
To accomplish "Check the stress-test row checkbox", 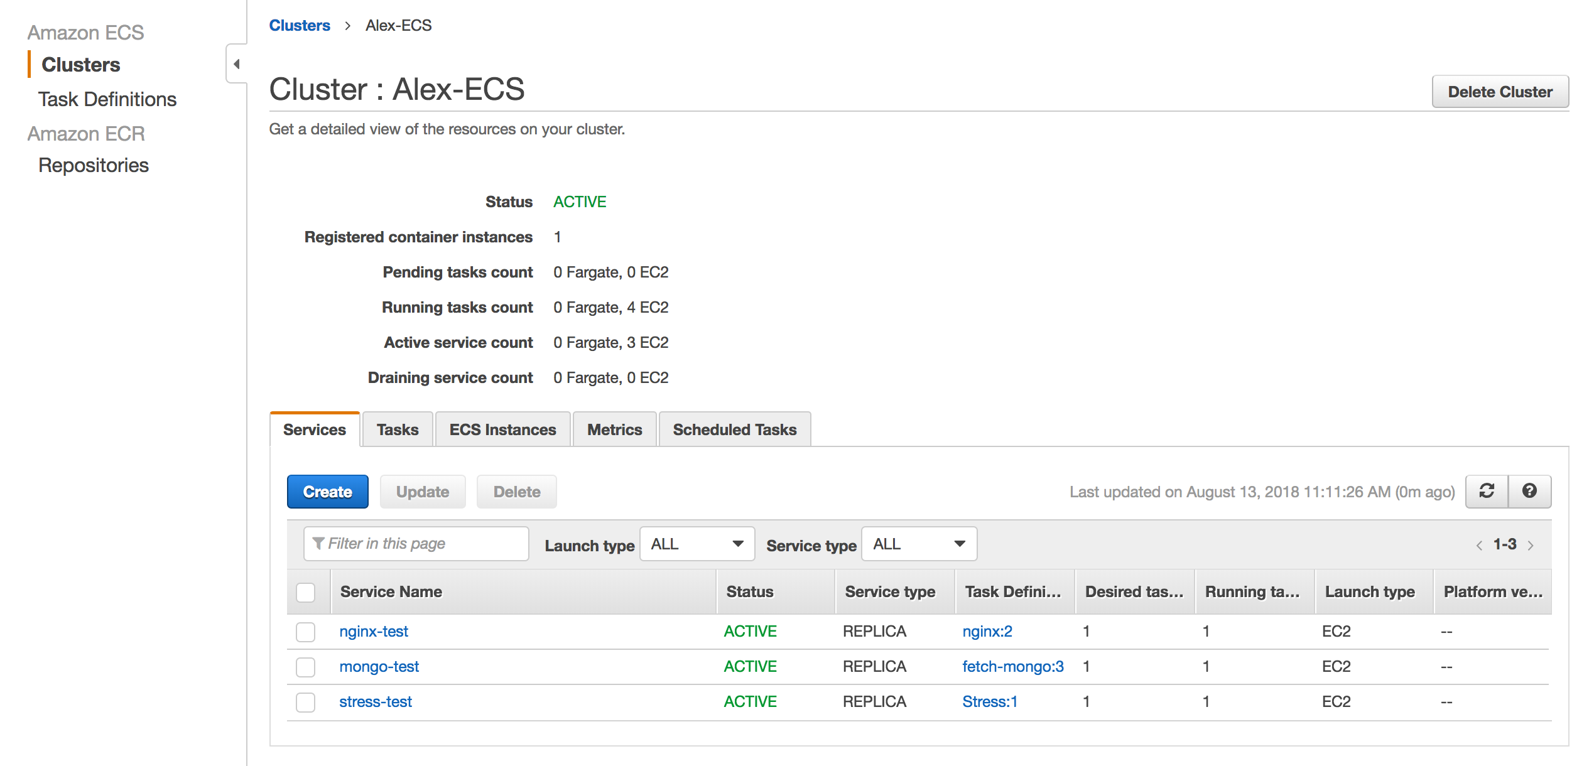I will pos(305,702).
